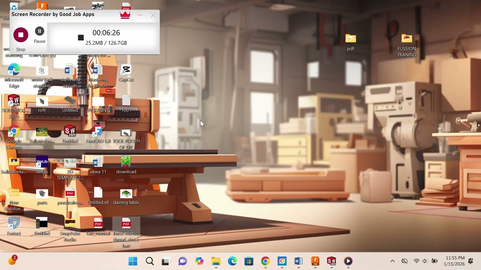The image size is (481, 270).
Task: Open File Explorer from taskbar
Action: click(x=216, y=261)
